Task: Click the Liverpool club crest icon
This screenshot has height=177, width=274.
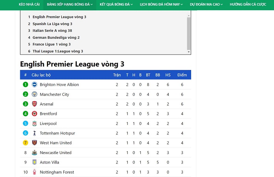Action: coord(35,123)
